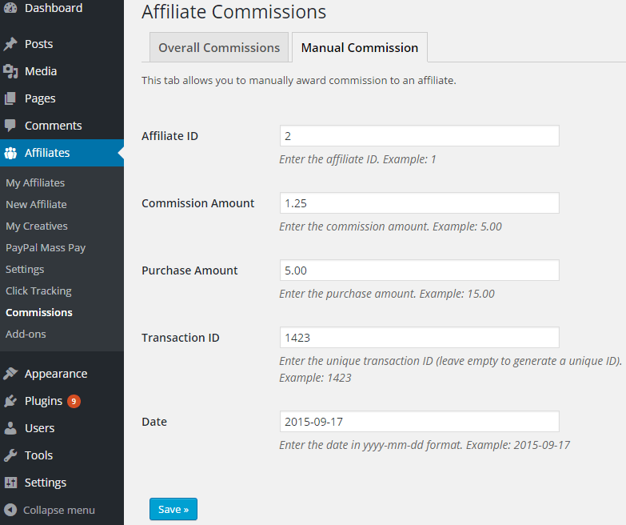Open the Comments menu label
This screenshot has width=626, height=525.
[x=53, y=126]
